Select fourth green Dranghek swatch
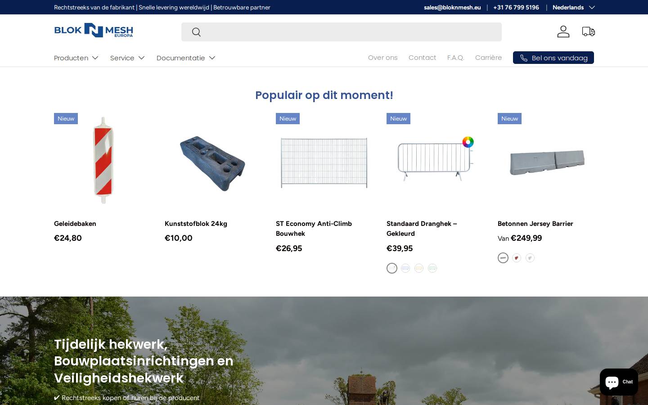This screenshot has height=405, width=648. (x=432, y=268)
